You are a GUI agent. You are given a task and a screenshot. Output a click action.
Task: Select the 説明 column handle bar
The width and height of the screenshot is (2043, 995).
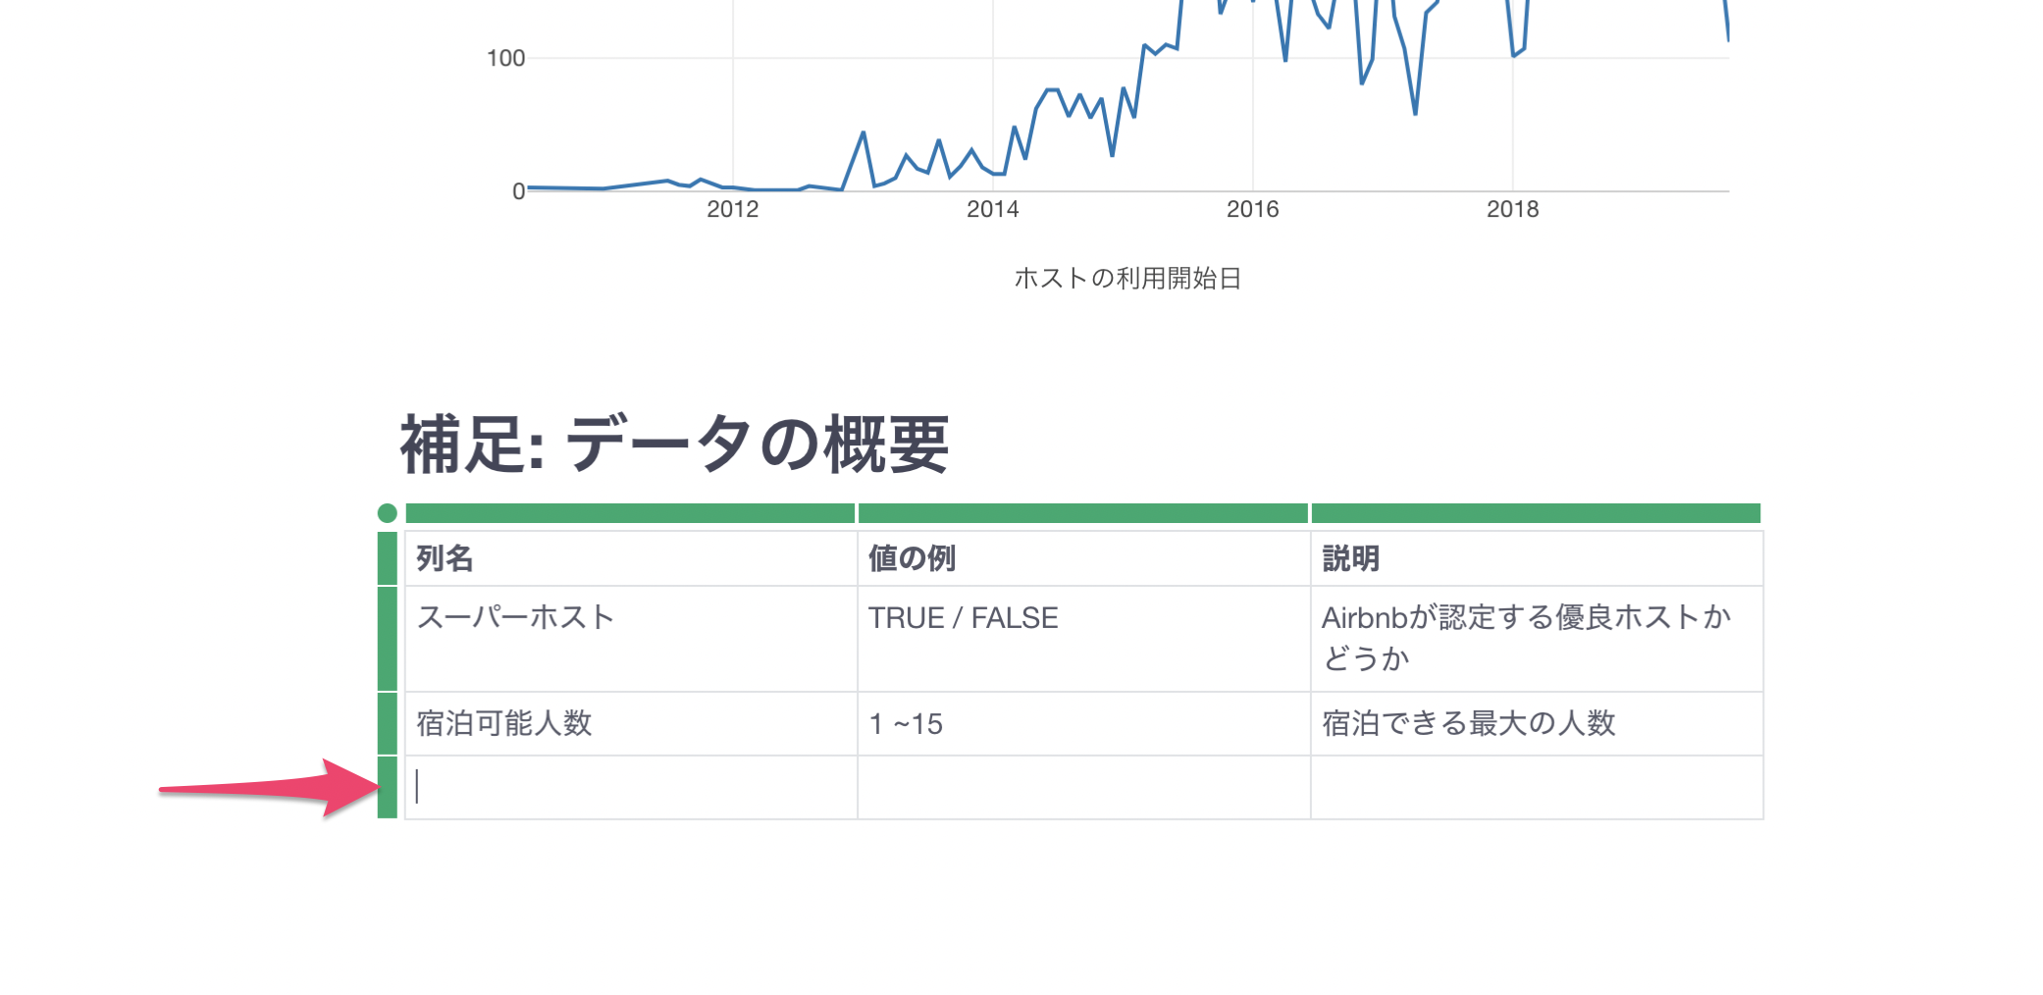click(x=1536, y=513)
